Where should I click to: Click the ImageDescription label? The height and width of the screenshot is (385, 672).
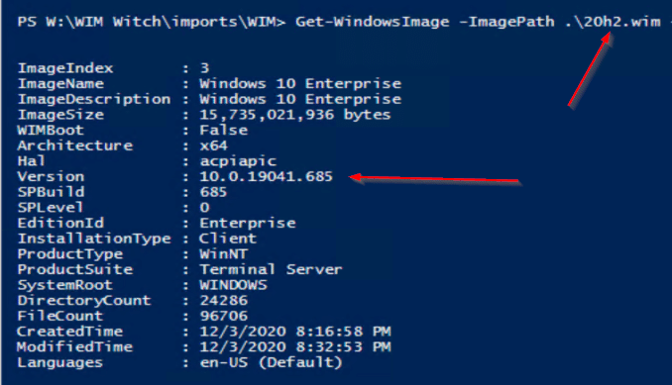94,99
